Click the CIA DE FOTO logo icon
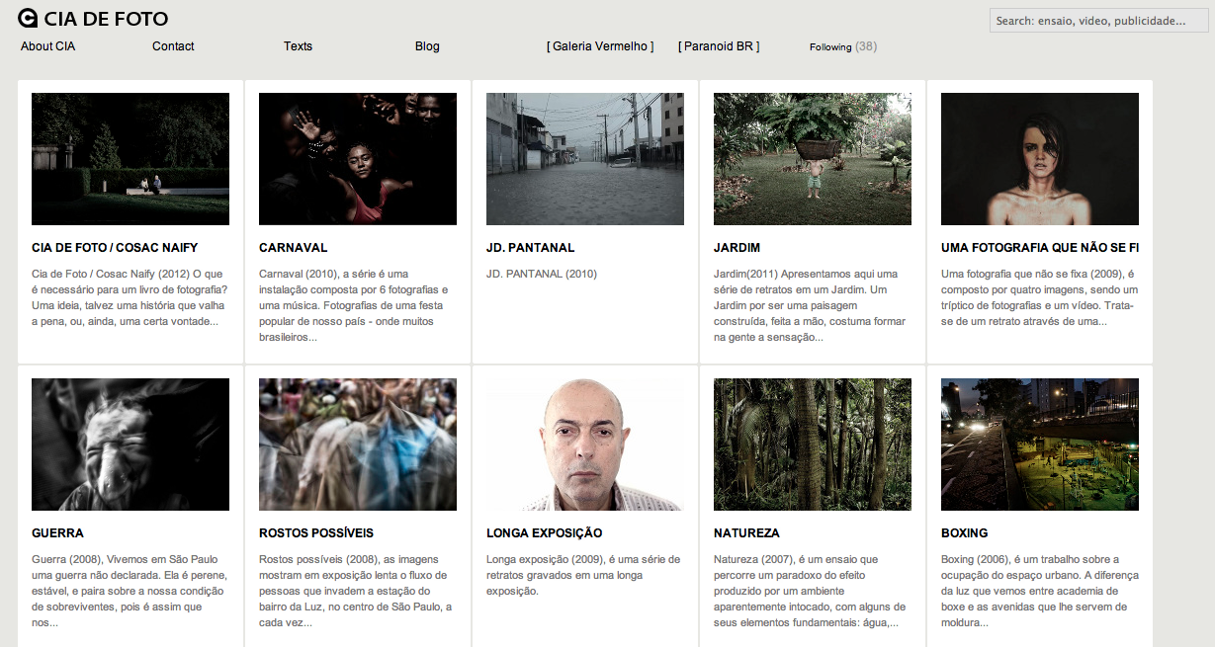Viewport: 1215px width, 647px height. [x=29, y=18]
